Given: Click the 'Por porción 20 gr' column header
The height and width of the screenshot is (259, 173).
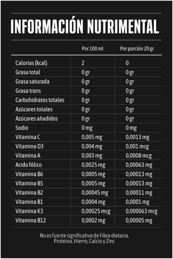Looking at the screenshot, I should [137, 49].
